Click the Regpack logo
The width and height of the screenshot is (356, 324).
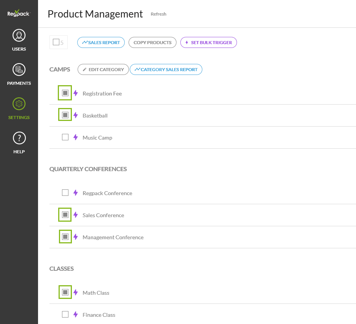click(19, 14)
